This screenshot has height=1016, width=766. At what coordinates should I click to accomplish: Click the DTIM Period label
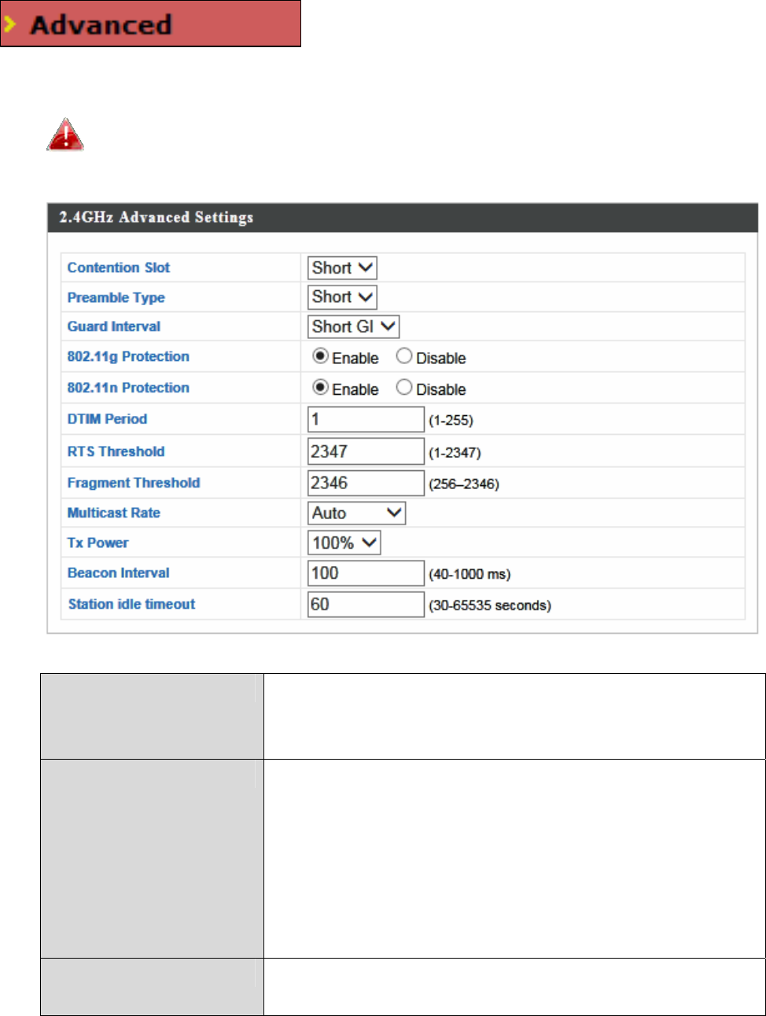pyautogui.click(x=107, y=419)
